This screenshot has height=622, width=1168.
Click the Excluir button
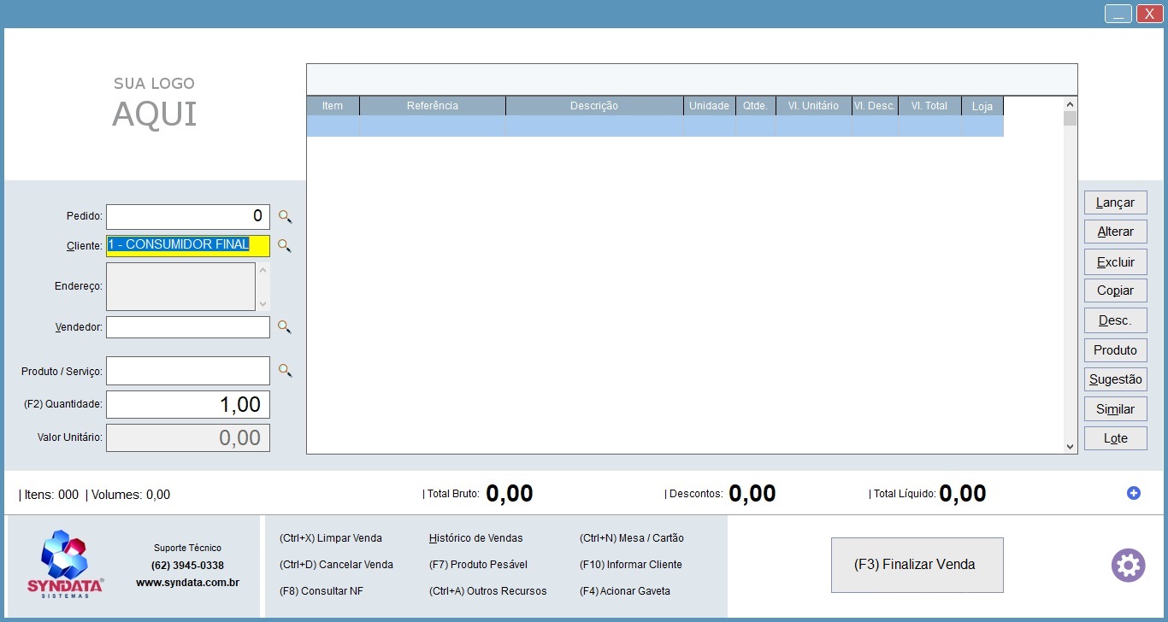tap(1115, 261)
